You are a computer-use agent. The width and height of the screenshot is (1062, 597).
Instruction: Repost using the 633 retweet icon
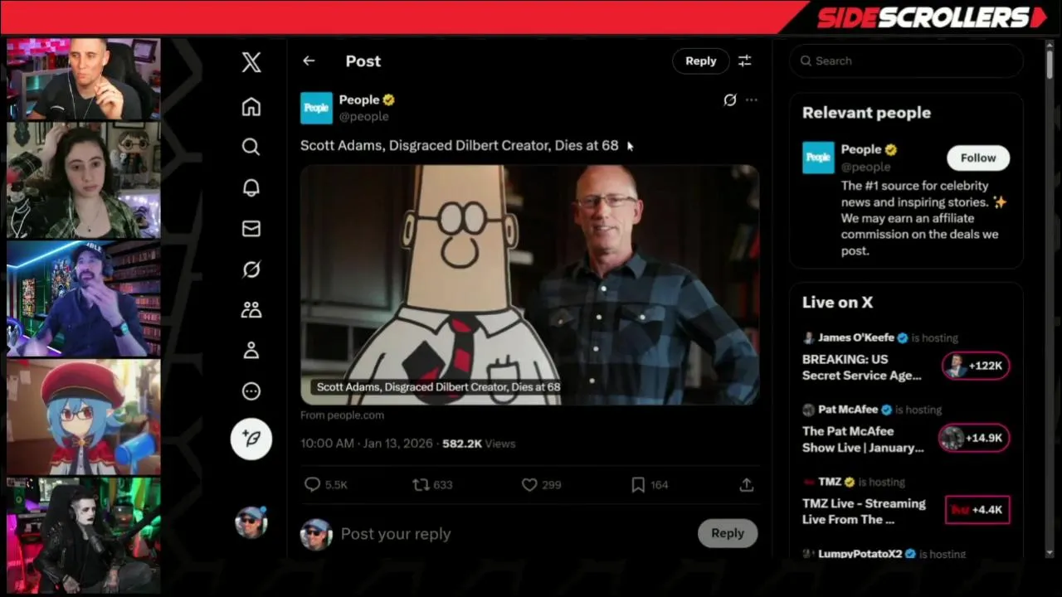432,485
